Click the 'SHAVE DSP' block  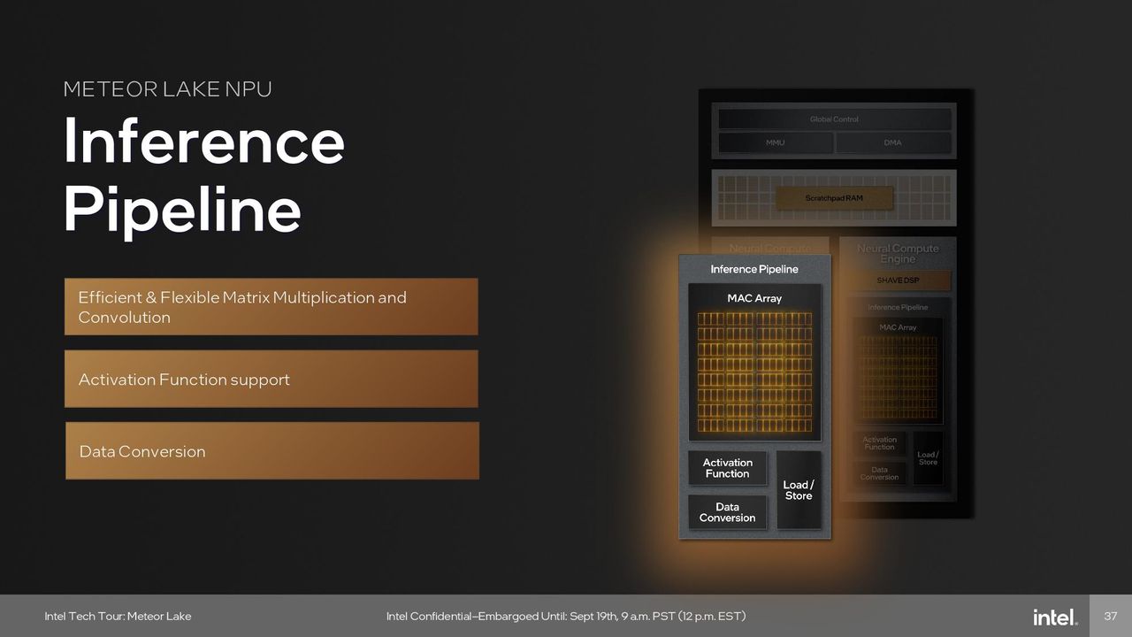tap(898, 280)
